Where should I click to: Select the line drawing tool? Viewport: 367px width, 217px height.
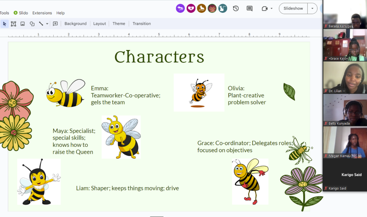pos(41,23)
